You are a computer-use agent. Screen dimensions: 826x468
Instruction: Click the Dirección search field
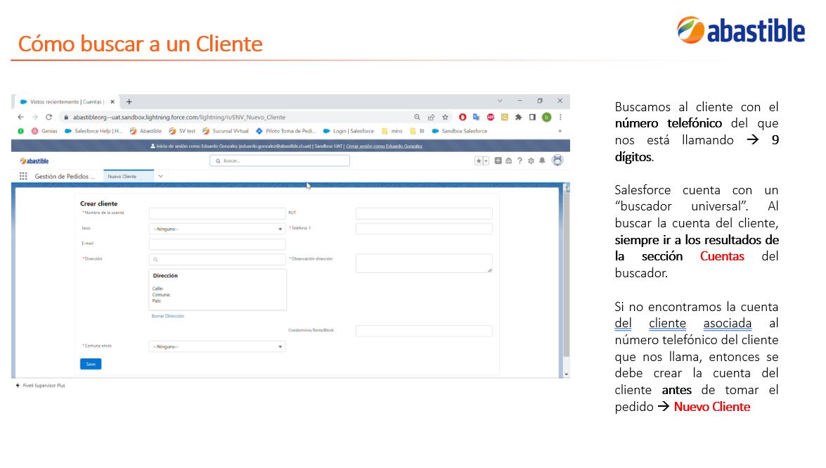(x=217, y=260)
